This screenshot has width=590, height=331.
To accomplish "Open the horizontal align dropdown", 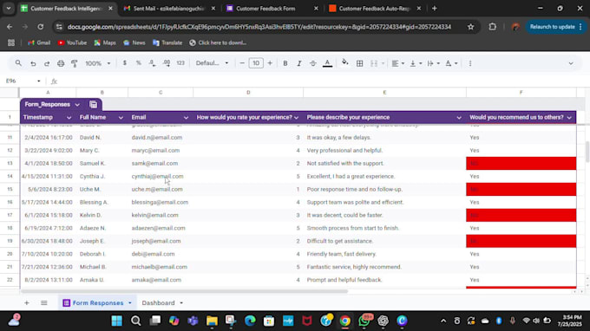I will click(397, 63).
